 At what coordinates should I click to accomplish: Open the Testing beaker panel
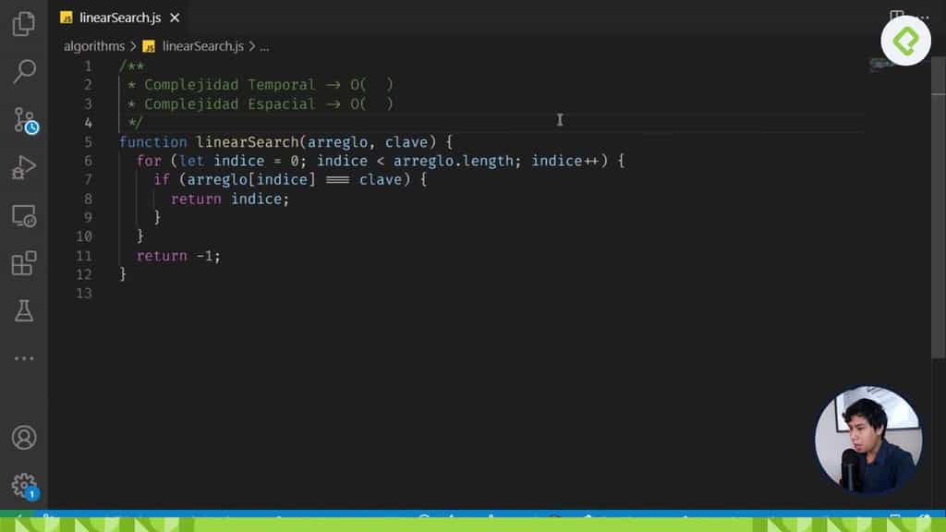pos(23,311)
